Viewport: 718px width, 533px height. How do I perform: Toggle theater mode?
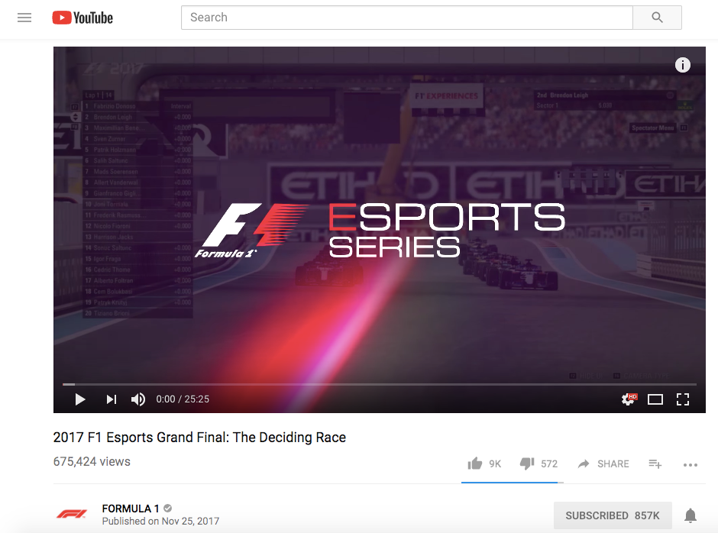coord(655,400)
